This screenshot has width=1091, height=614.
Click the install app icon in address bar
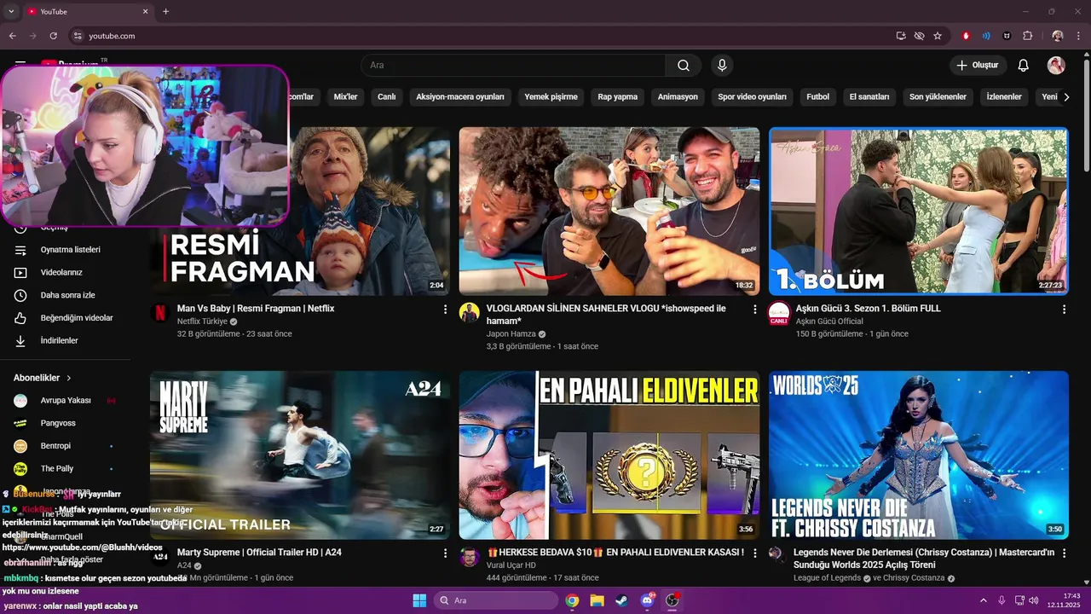coord(901,36)
